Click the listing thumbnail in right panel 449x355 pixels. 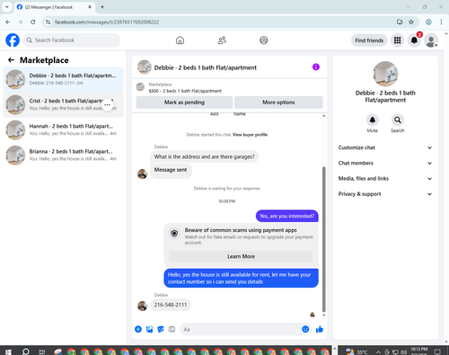[x=385, y=74]
